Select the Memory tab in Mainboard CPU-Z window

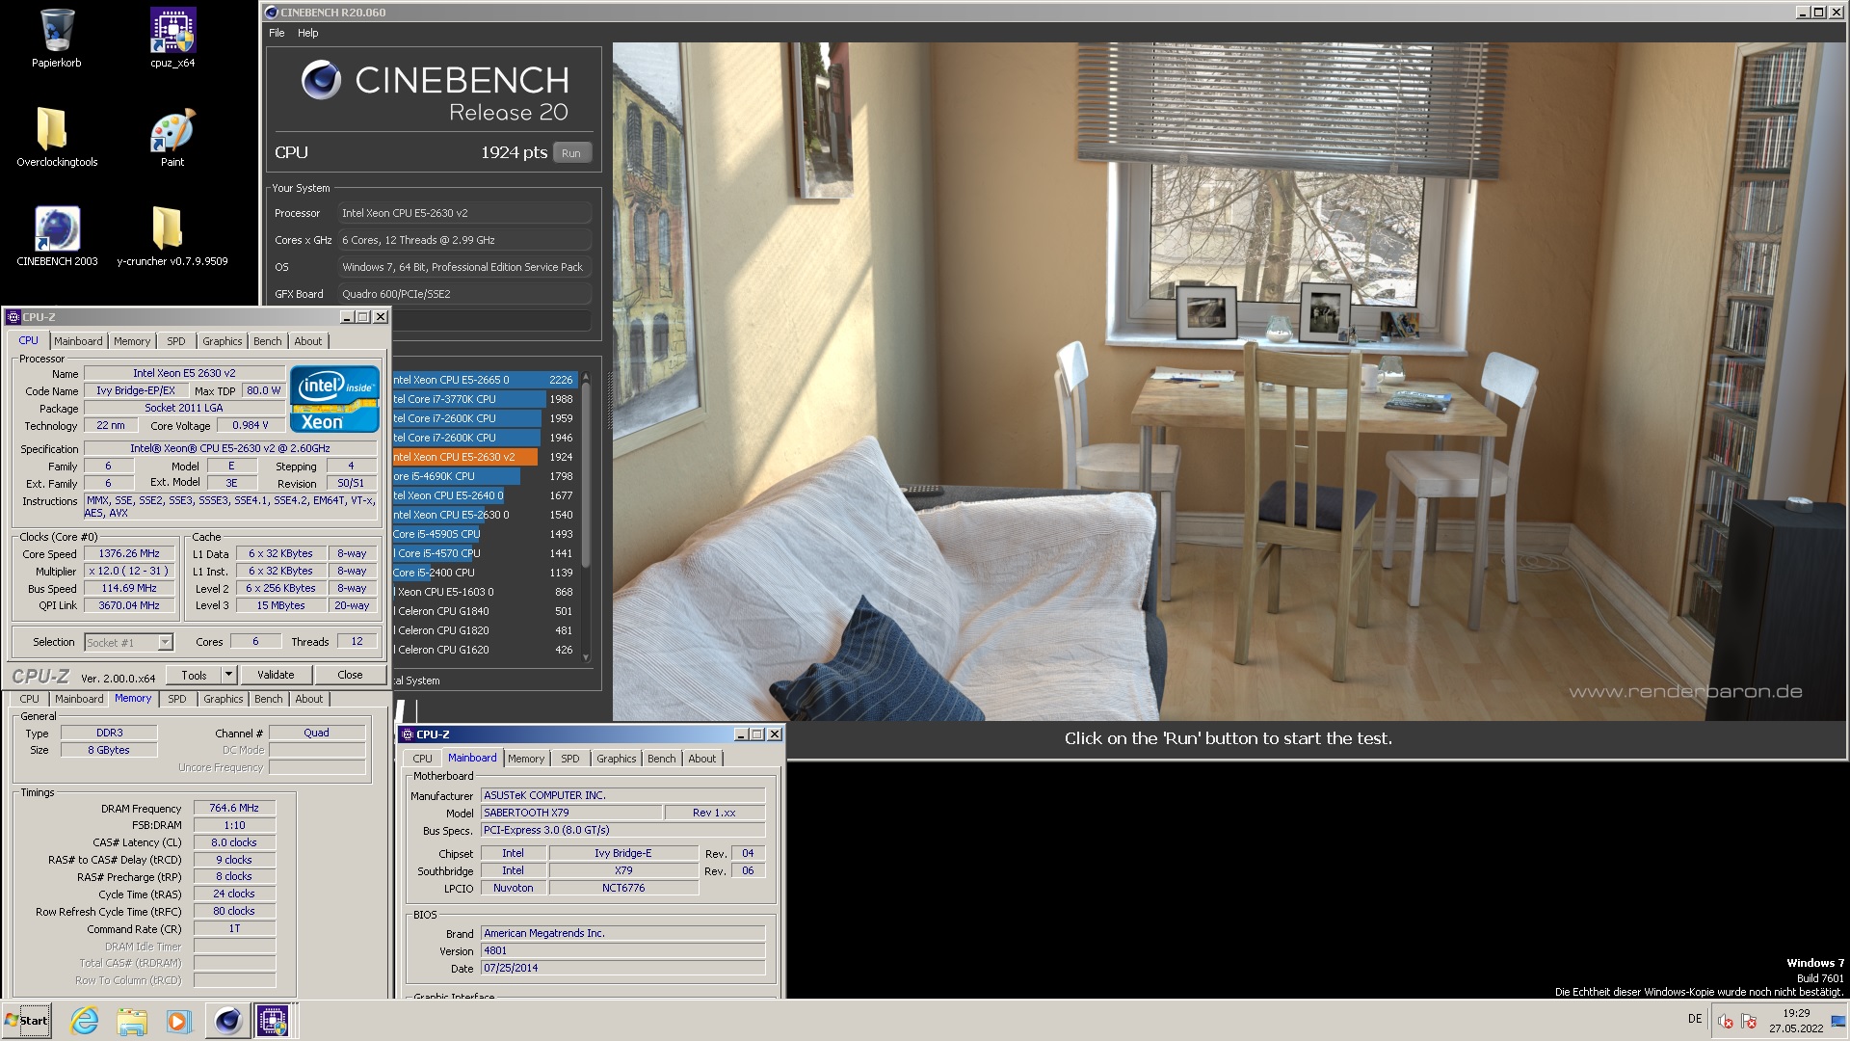pyautogui.click(x=526, y=760)
